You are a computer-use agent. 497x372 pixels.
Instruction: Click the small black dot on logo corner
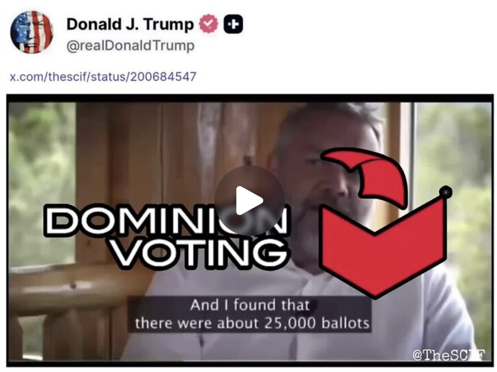tap(446, 192)
